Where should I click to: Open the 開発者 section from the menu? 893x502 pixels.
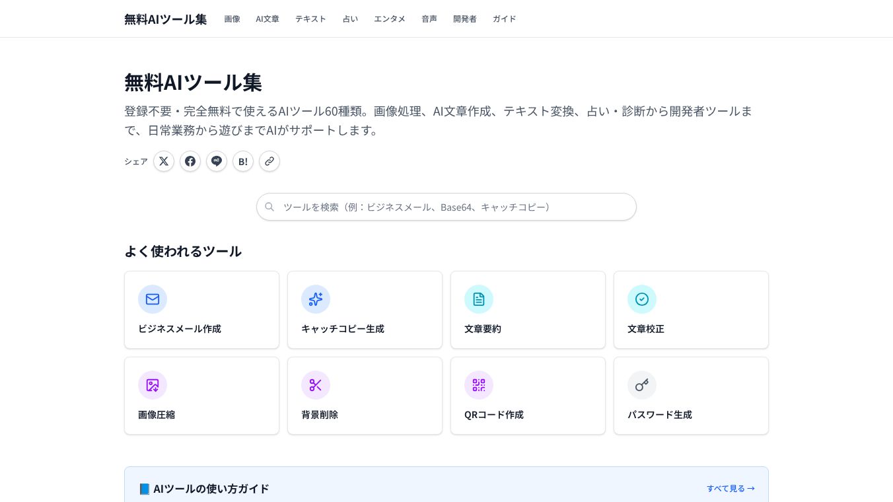465,18
